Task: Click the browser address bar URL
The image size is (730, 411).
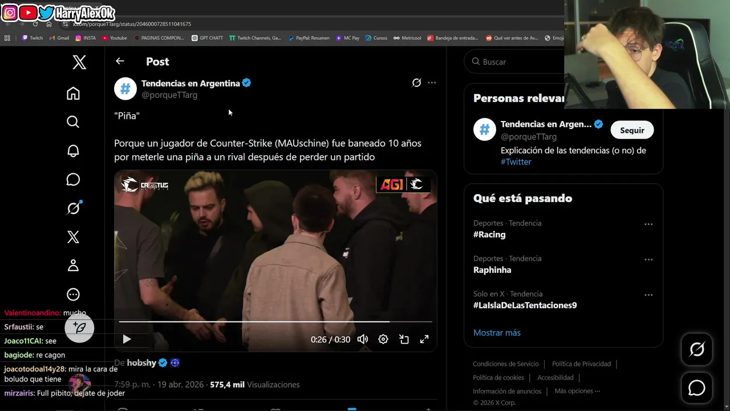Action: (x=132, y=24)
